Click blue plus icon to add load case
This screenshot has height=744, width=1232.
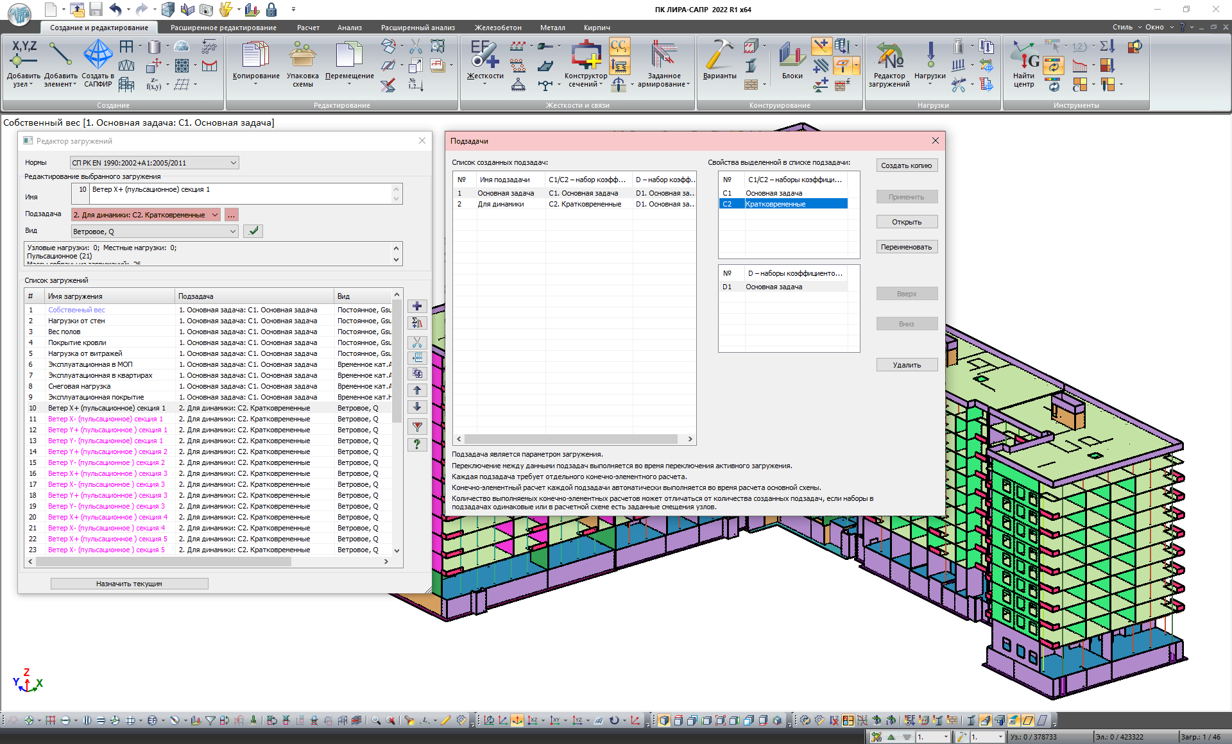417,307
